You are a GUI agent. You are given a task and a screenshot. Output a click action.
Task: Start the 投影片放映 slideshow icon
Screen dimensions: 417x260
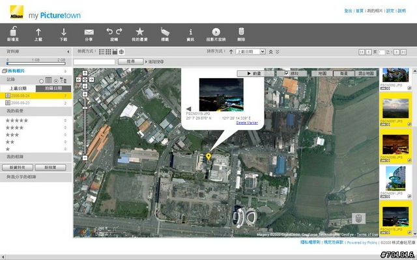pos(216,32)
